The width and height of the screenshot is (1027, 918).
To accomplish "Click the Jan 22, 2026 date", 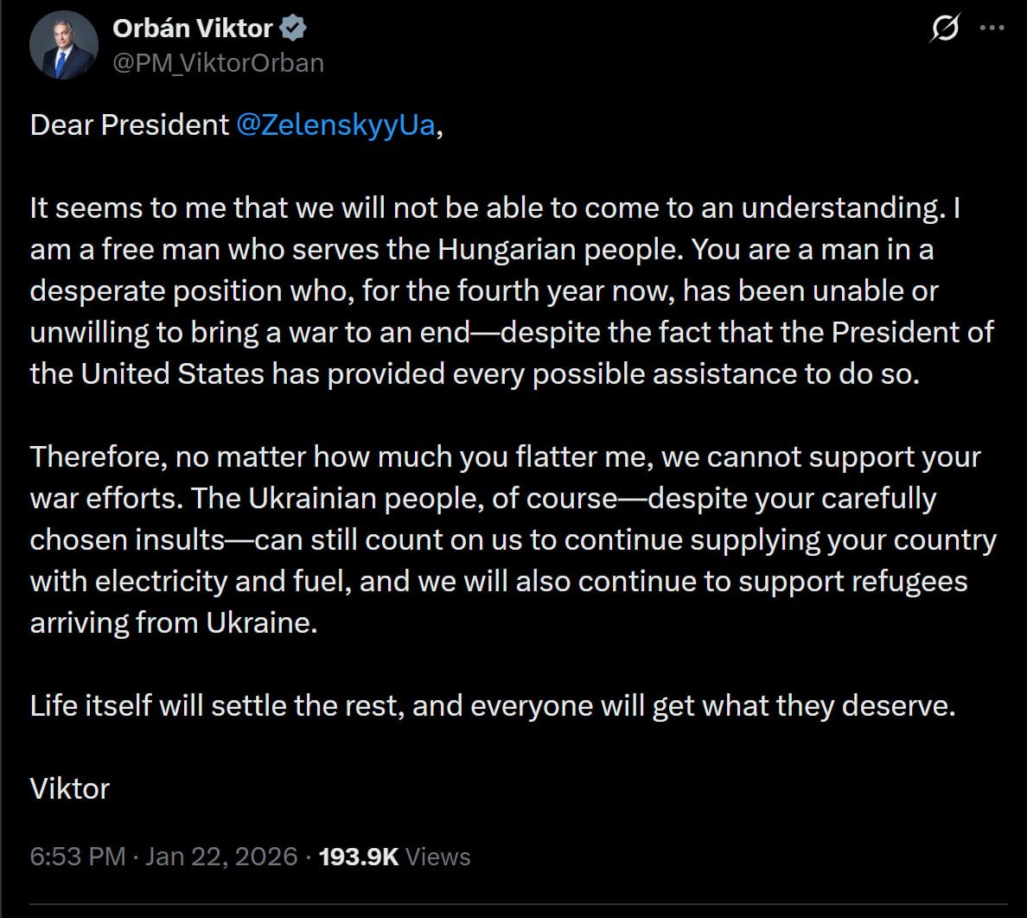I will click(x=221, y=857).
